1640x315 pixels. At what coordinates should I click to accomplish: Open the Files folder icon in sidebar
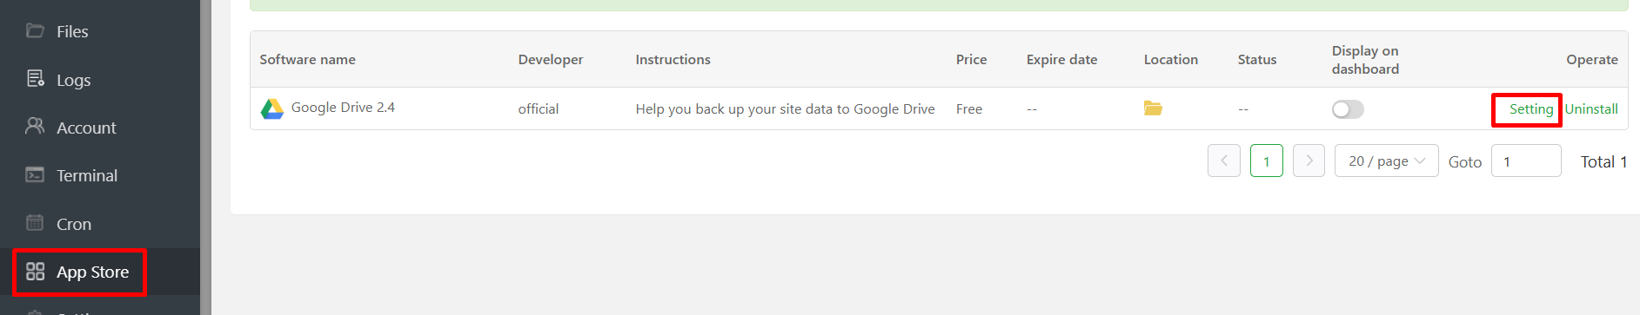pyautogui.click(x=35, y=31)
